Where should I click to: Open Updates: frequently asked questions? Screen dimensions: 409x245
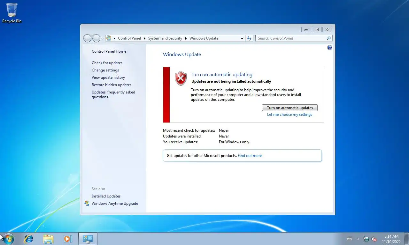tap(113, 94)
